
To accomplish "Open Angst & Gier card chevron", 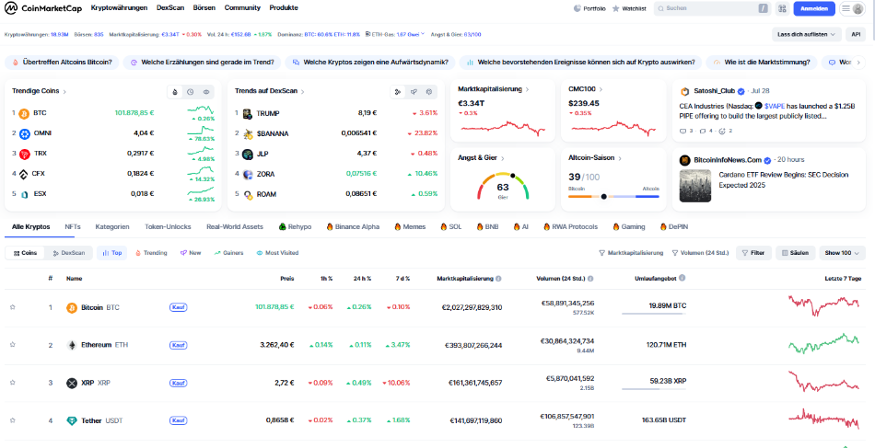I will 503,158.
